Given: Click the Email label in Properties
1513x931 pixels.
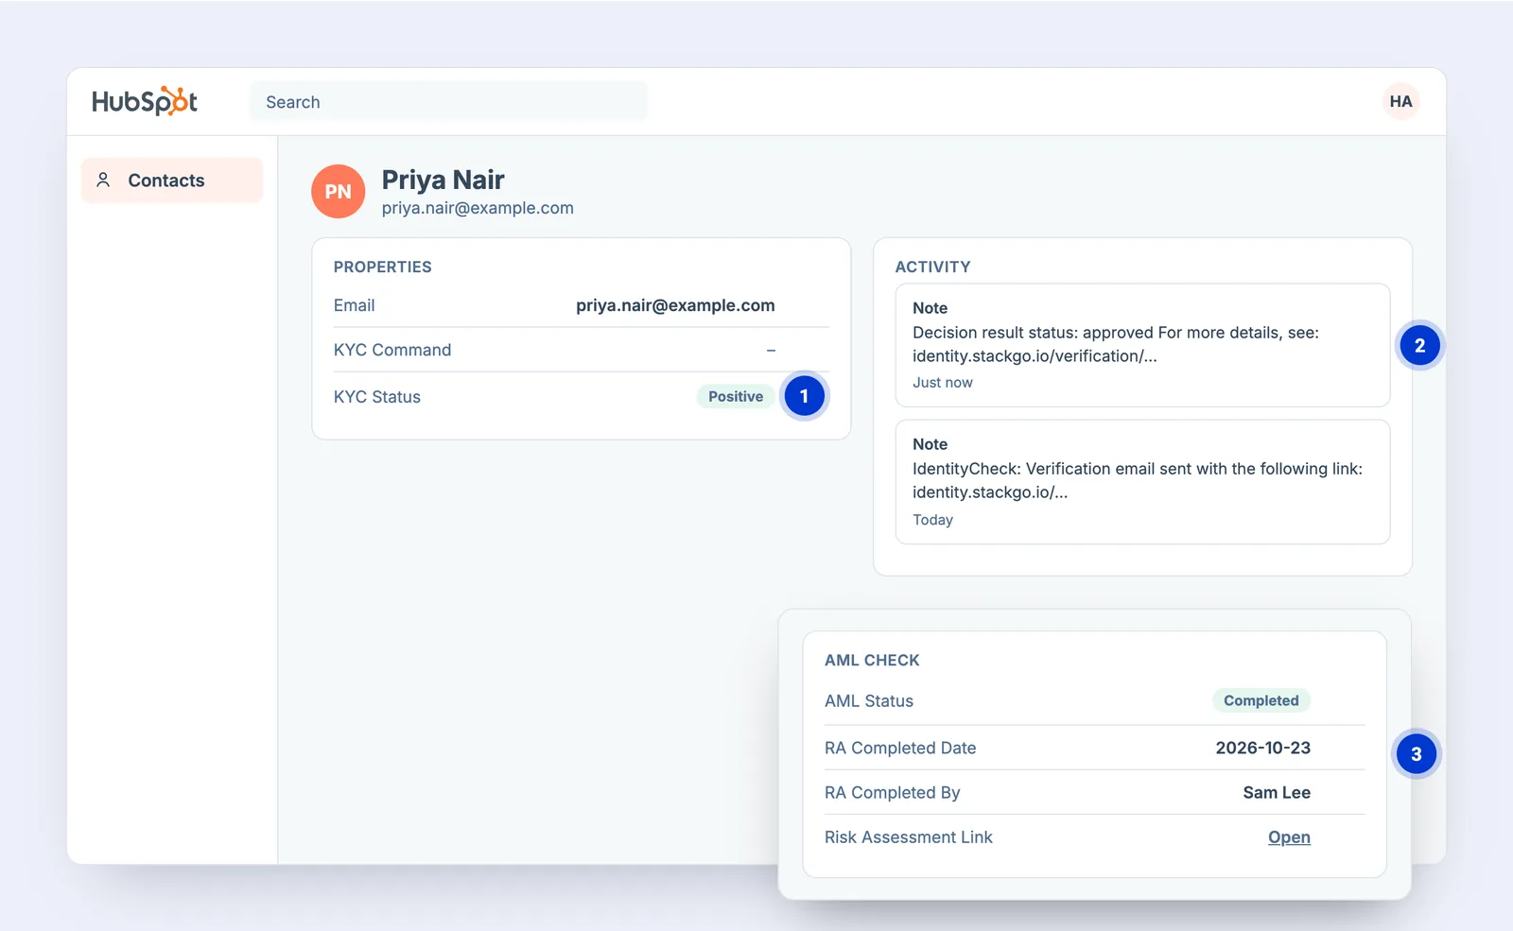Looking at the screenshot, I should pyautogui.click(x=354, y=305).
